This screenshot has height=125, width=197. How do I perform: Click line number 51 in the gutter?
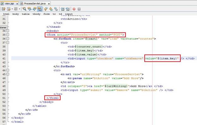[x=4, y=98]
